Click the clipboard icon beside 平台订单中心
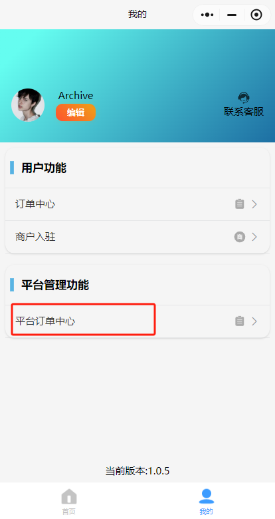275x519 pixels. pos(240,321)
